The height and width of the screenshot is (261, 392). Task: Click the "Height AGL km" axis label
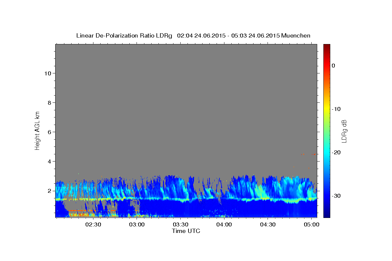coord(37,130)
